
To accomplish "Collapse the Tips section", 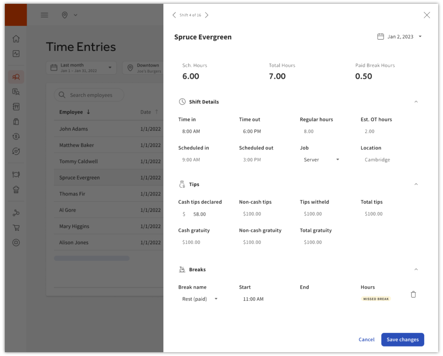I will (x=416, y=184).
